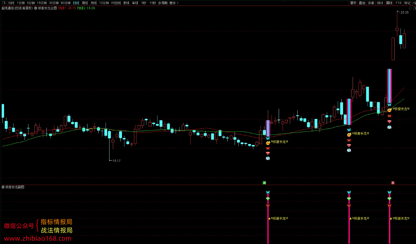Click green gem on first sub-chart signal bar
416x244 pixels.
tap(268, 199)
